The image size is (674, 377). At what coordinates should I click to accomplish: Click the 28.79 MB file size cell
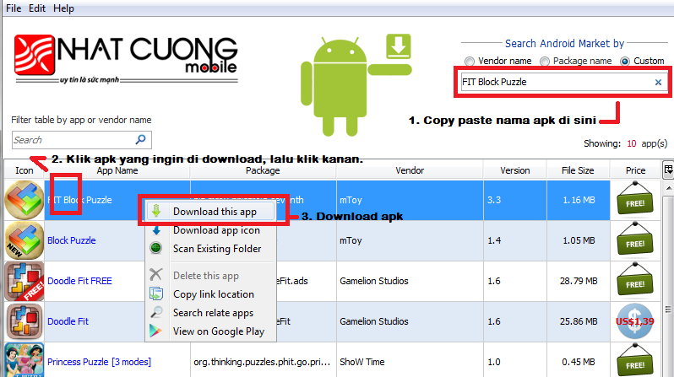[579, 281]
